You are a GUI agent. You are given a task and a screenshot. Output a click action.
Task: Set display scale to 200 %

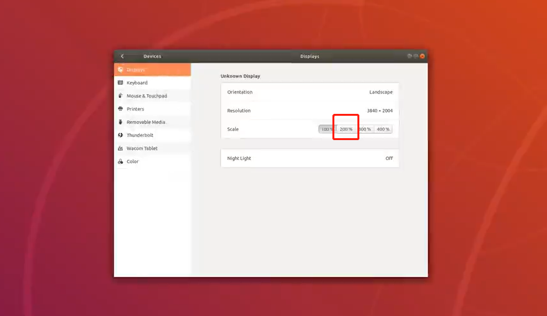(x=346, y=129)
